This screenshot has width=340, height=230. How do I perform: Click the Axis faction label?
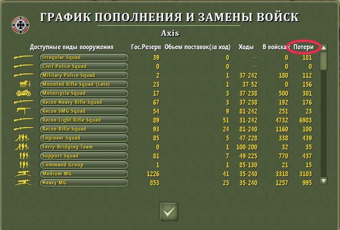click(x=170, y=33)
